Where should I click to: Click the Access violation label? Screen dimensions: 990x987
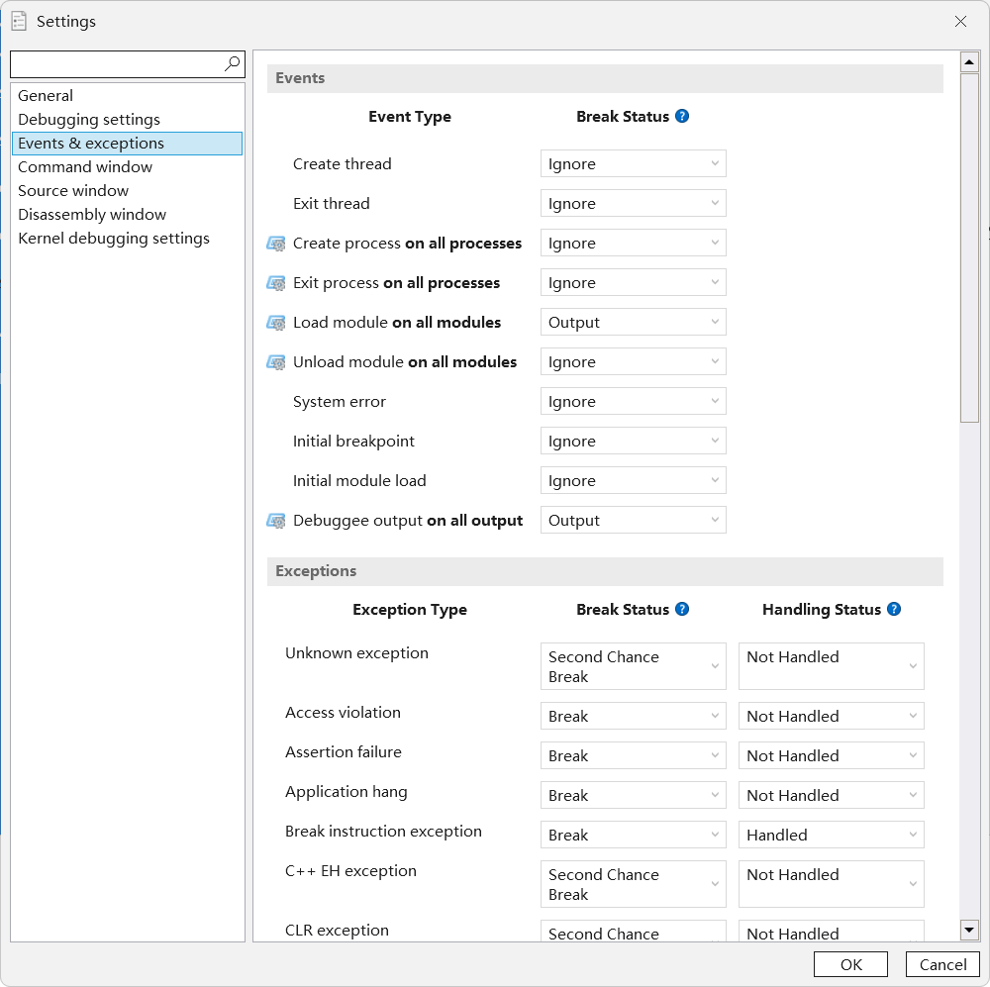[343, 713]
